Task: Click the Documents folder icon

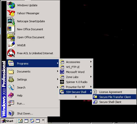Action: 11,71
